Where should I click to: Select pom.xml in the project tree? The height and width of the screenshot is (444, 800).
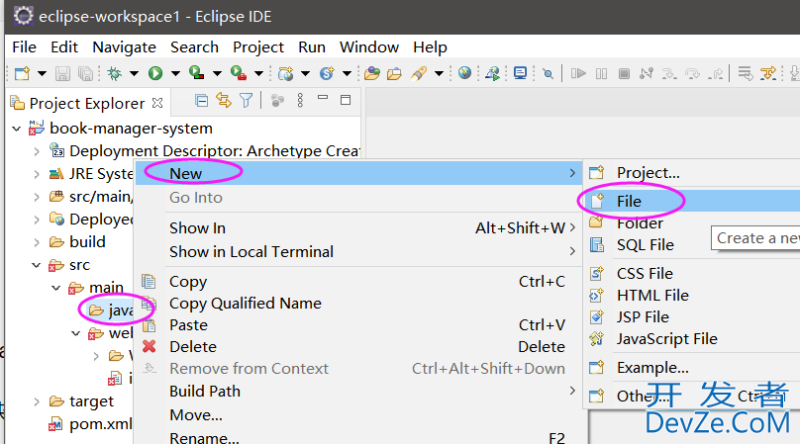point(91,424)
